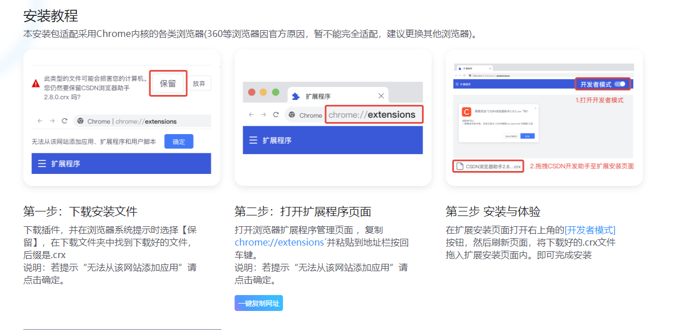The image size is (673, 332).
Task: Click the step-one tutorial image card
Action: [121, 117]
